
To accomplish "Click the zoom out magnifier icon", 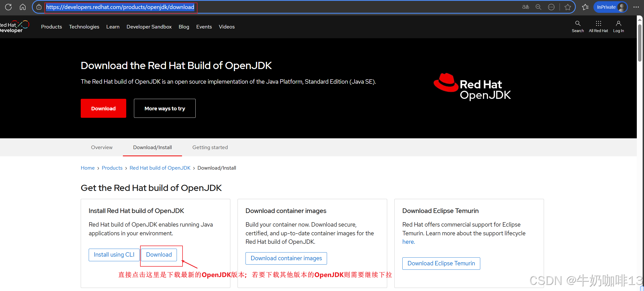I will click(538, 7).
